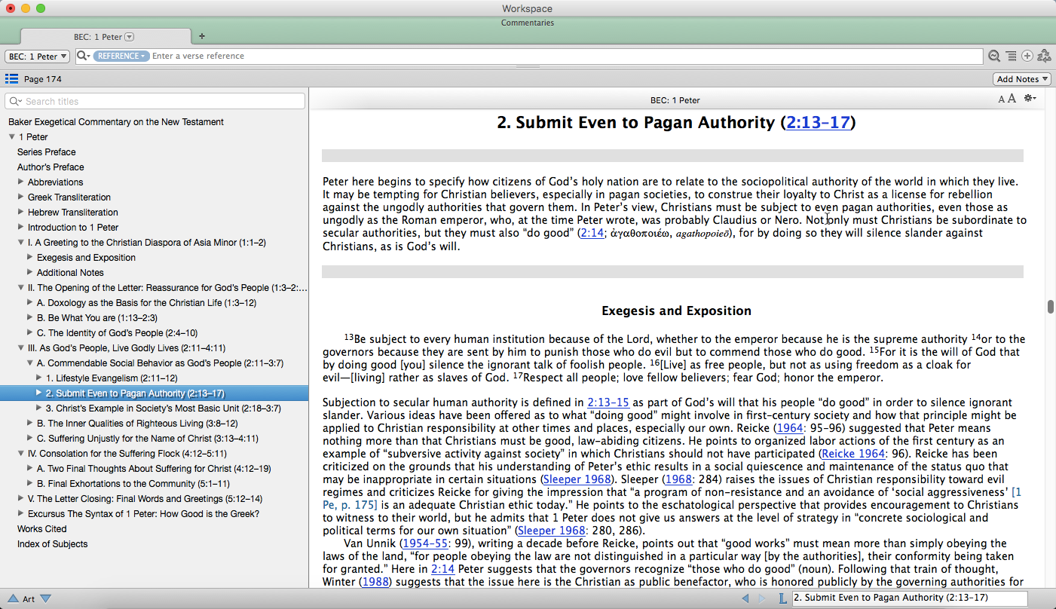Select Baker Exegetical Commentary on the New Testament
Screen dimensions: 1056x609
(116, 122)
